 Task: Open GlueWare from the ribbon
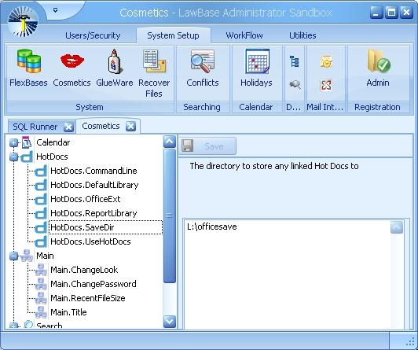click(x=115, y=68)
